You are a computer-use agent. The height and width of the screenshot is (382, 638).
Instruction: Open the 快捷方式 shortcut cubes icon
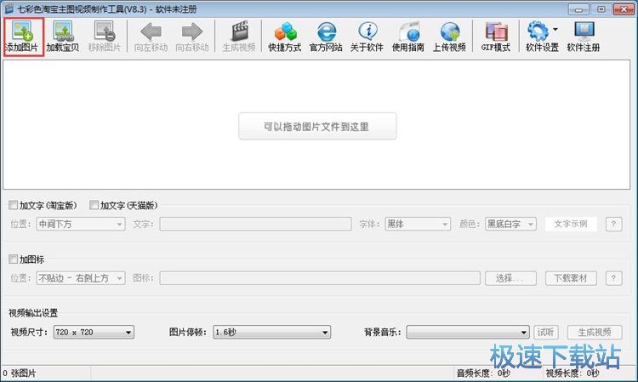285,37
